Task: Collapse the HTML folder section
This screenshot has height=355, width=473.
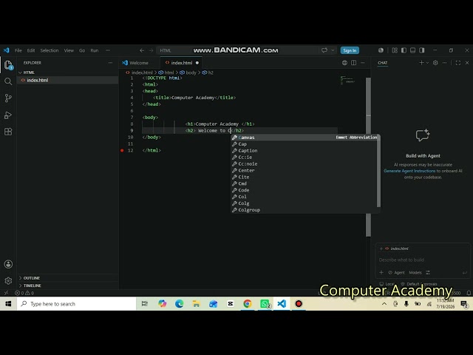Action: point(68,72)
